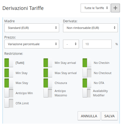Click the percentage value input field
123x125 pixels.
(97, 44)
